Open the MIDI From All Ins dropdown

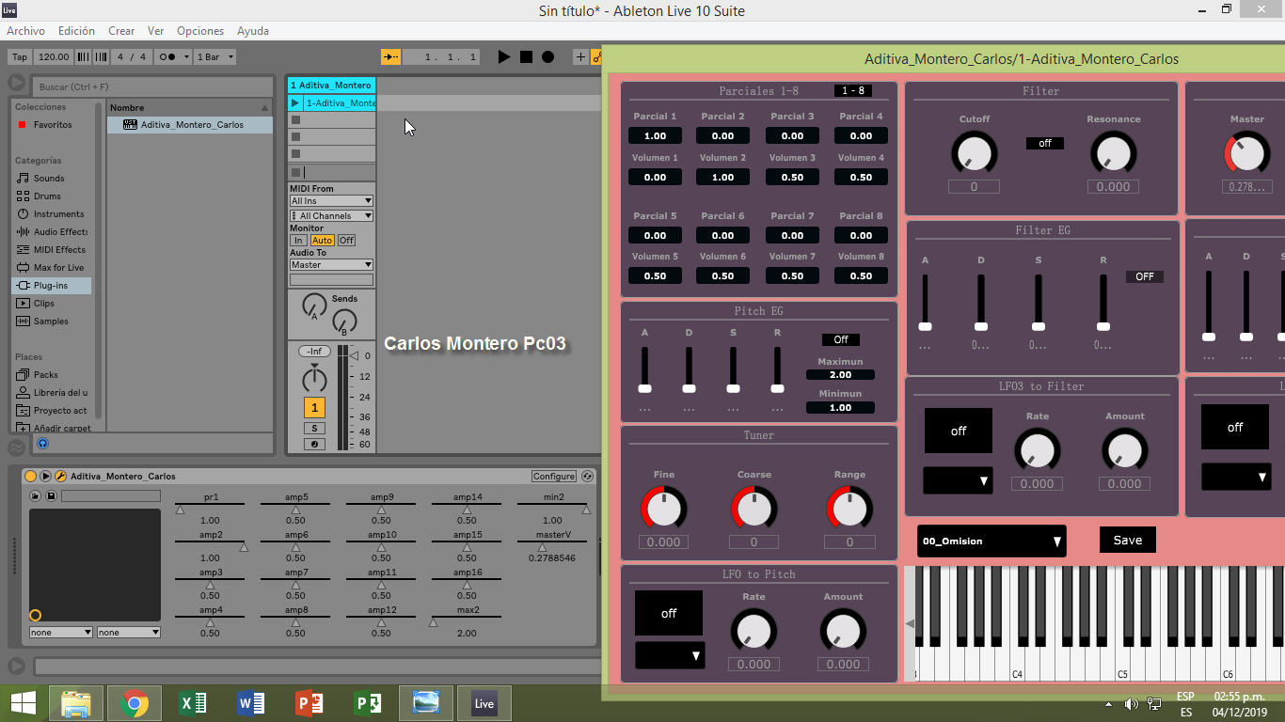tap(331, 200)
